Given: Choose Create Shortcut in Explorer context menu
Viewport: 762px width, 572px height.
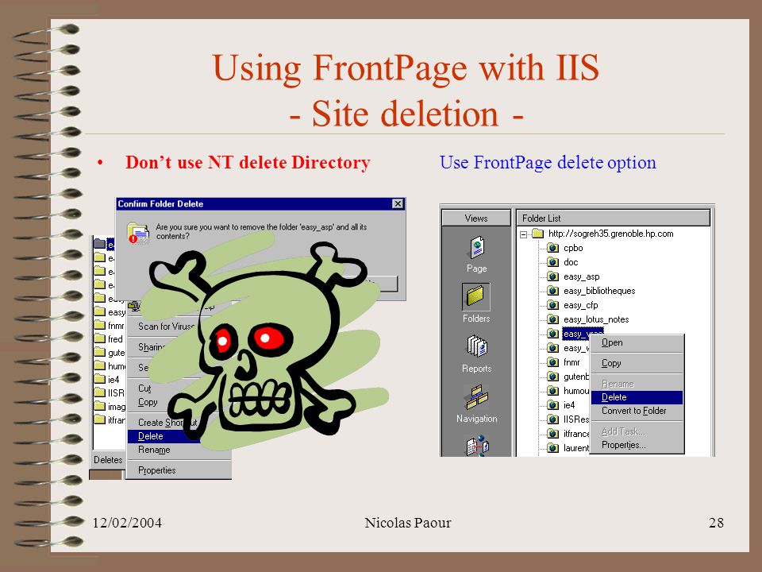Looking at the screenshot, I should pos(167,423).
